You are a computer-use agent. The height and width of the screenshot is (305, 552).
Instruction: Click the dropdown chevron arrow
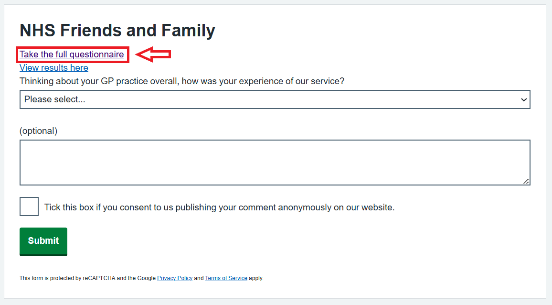point(524,99)
